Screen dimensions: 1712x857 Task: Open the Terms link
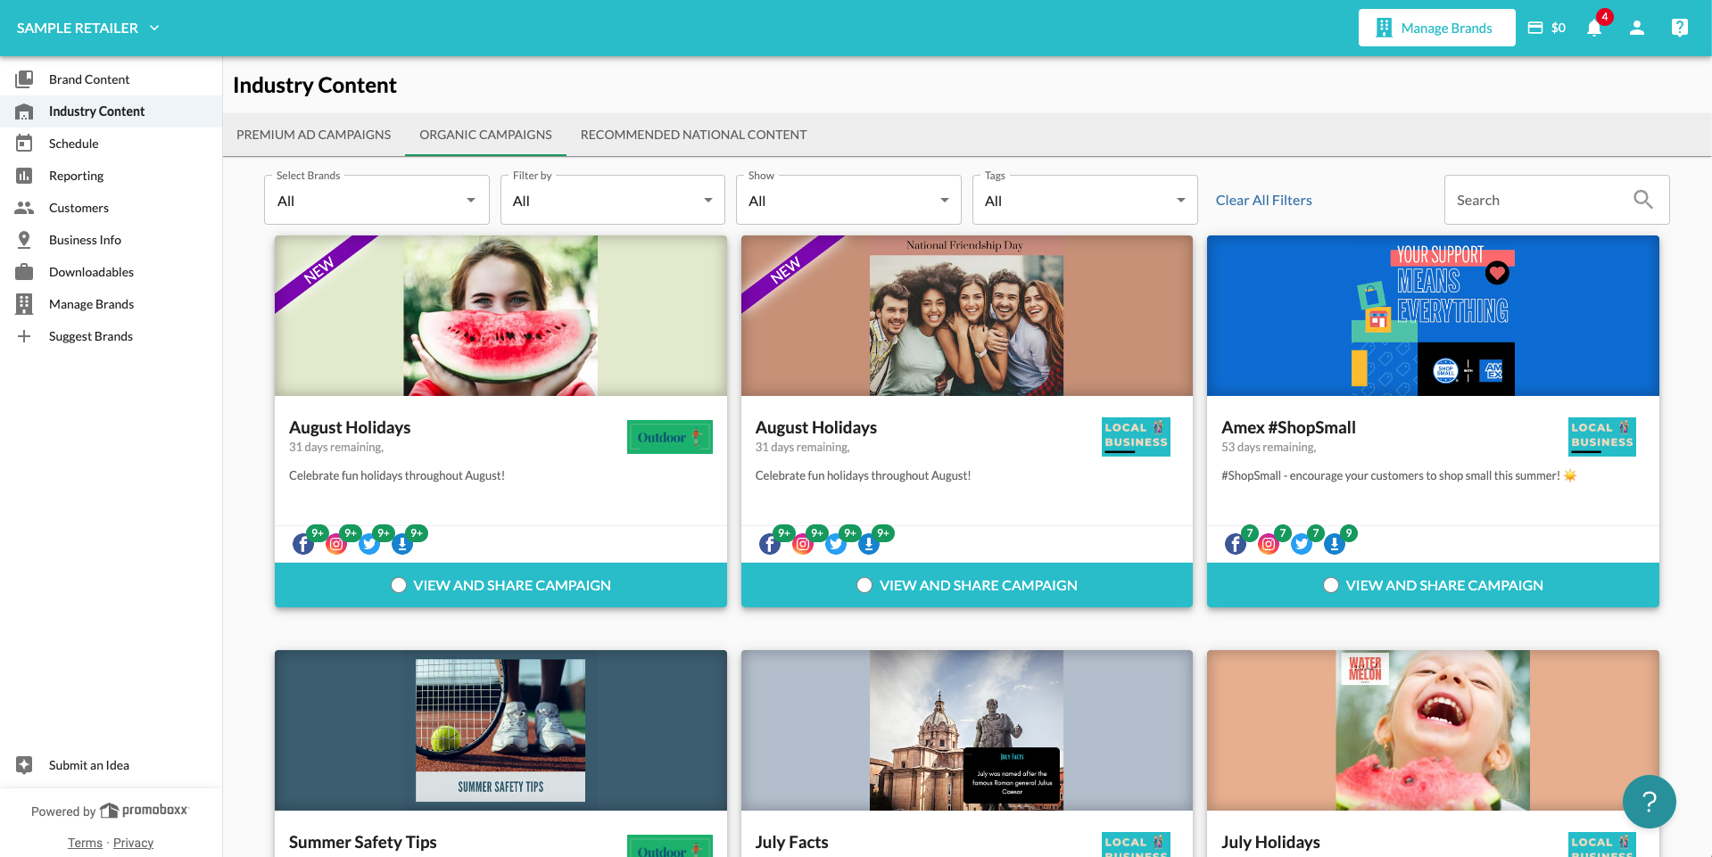(x=85, y=843)
